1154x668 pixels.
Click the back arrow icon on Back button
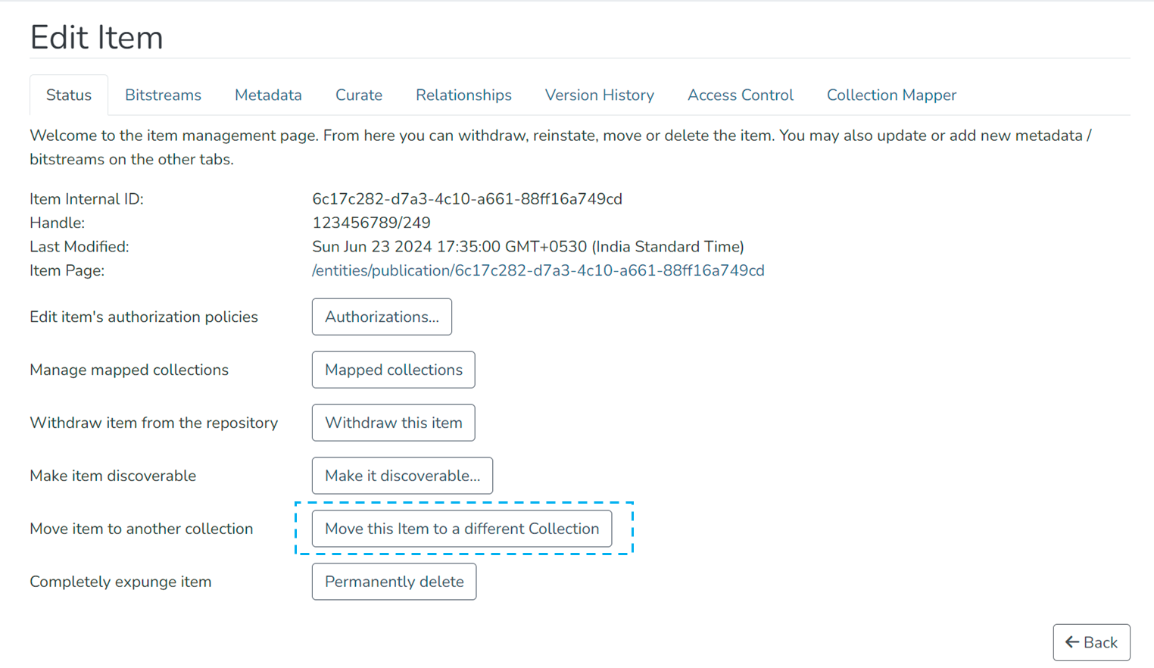1072,642
